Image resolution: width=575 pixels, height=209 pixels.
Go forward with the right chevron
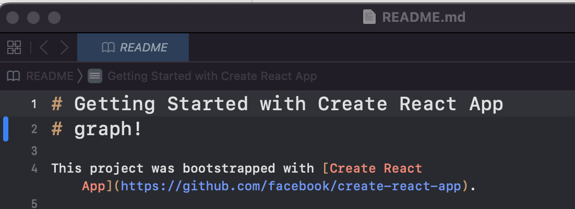point(65,47)
